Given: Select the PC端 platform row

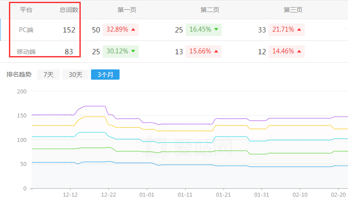Looking at the screenshot, I should click(26, 30).
